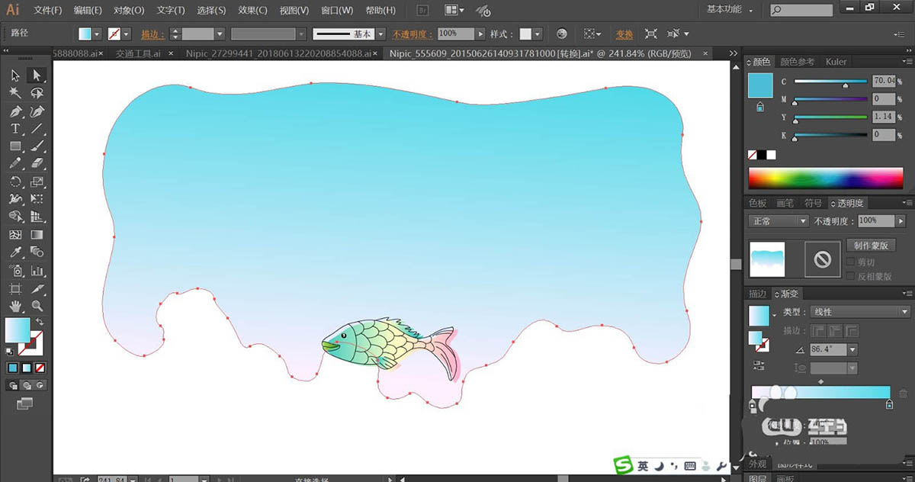
Task: Click the Change Screen Mode icon
Action: pos(25,403)
